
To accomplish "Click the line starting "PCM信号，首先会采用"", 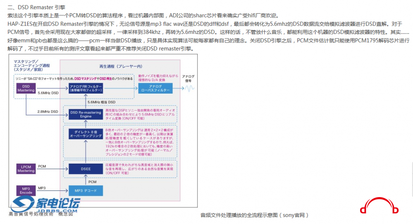I will coord(208,32).
